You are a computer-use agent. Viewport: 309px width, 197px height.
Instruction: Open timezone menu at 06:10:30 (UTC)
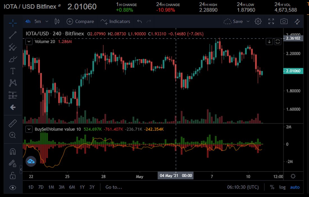pos(243,187)
